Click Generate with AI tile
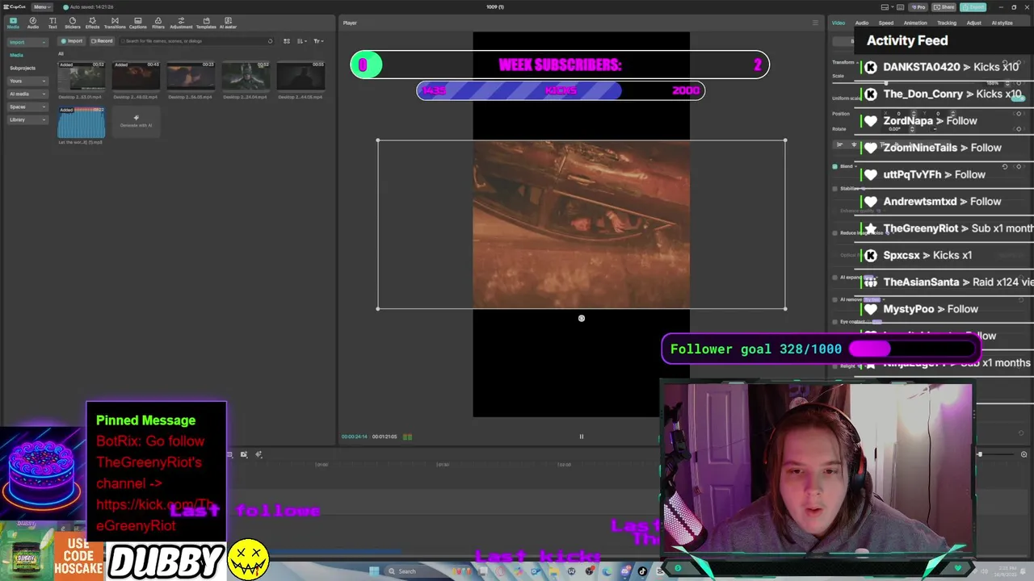This screenshot has height=581, width=1034. coord(136,121)
